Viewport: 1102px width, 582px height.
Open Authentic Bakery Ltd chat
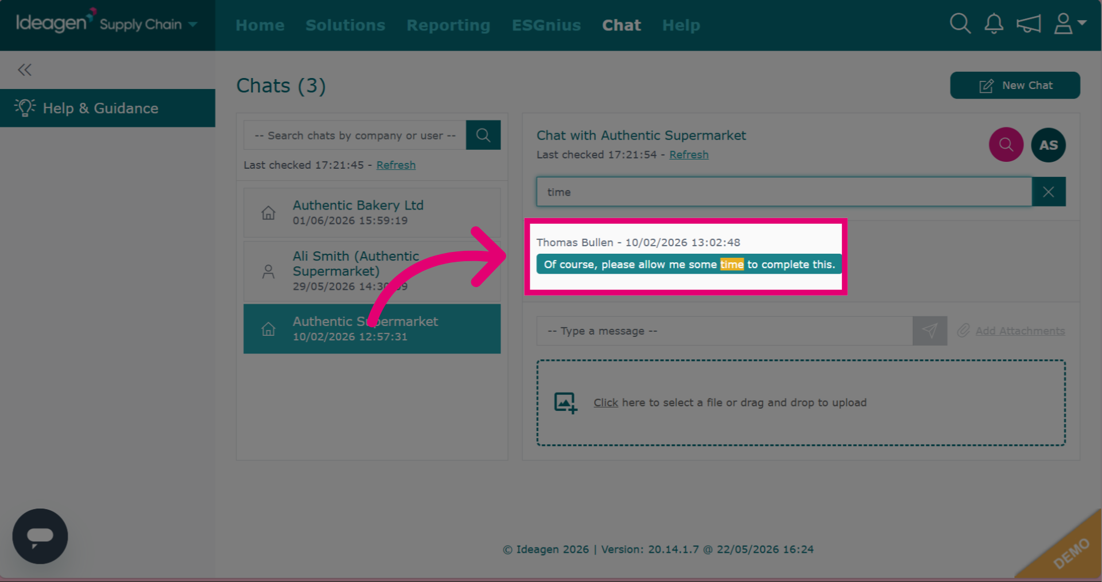[372, 212]
